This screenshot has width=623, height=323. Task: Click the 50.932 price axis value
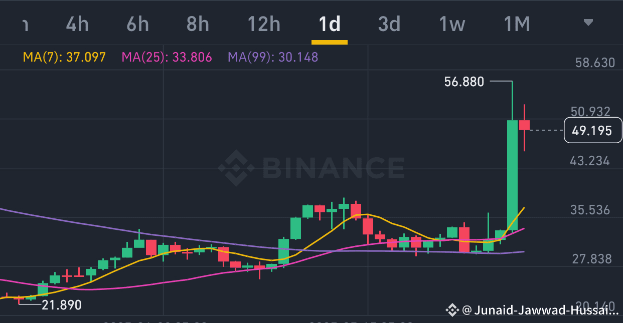click(x=590, y=111)
